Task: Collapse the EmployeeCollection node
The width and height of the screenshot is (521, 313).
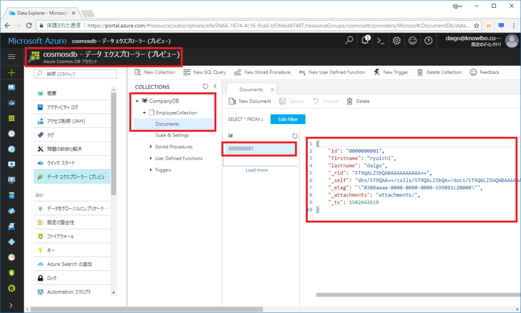Action: 144,113
